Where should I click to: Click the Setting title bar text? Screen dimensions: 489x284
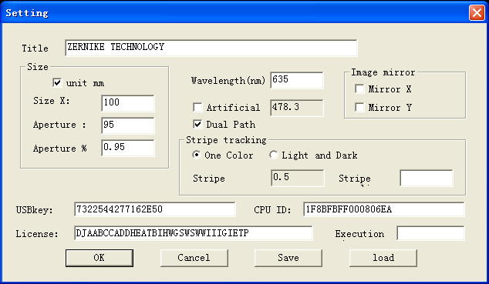(27, 13)
